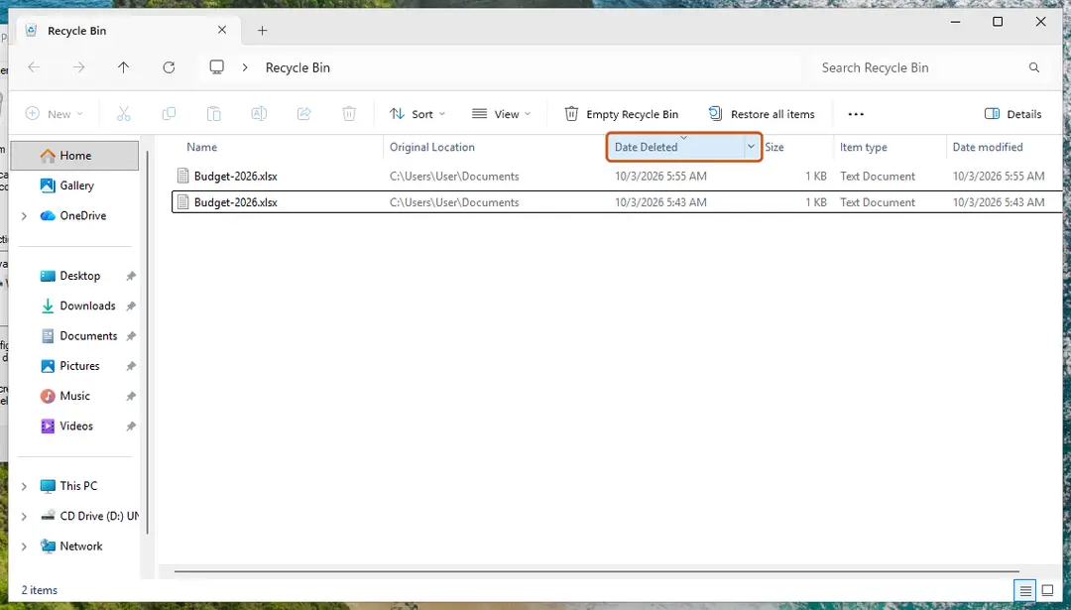This screenshot has width=1071, height=610.
Task: Open the Sort dropdown menu
Action: [417, 114]
